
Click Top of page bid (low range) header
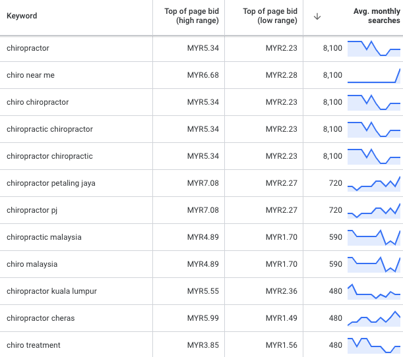pos(270,16)
